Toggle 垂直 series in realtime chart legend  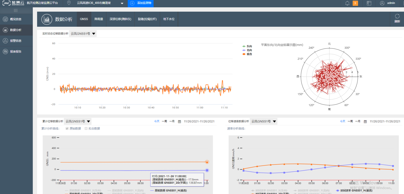point(247,54)
